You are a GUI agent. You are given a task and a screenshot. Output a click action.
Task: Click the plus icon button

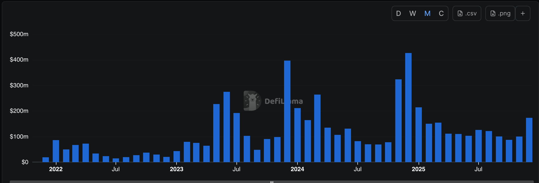pyautogui.click(x=523, y=13)
